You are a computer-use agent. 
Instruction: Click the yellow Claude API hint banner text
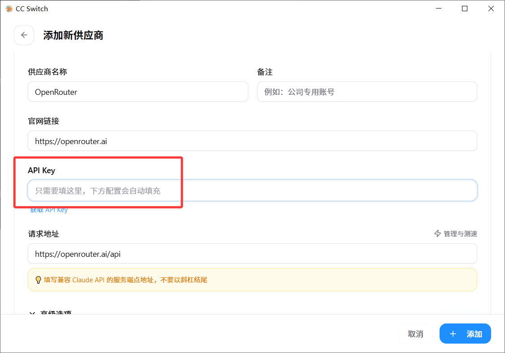pyautogui.click(x=125, y=280)
